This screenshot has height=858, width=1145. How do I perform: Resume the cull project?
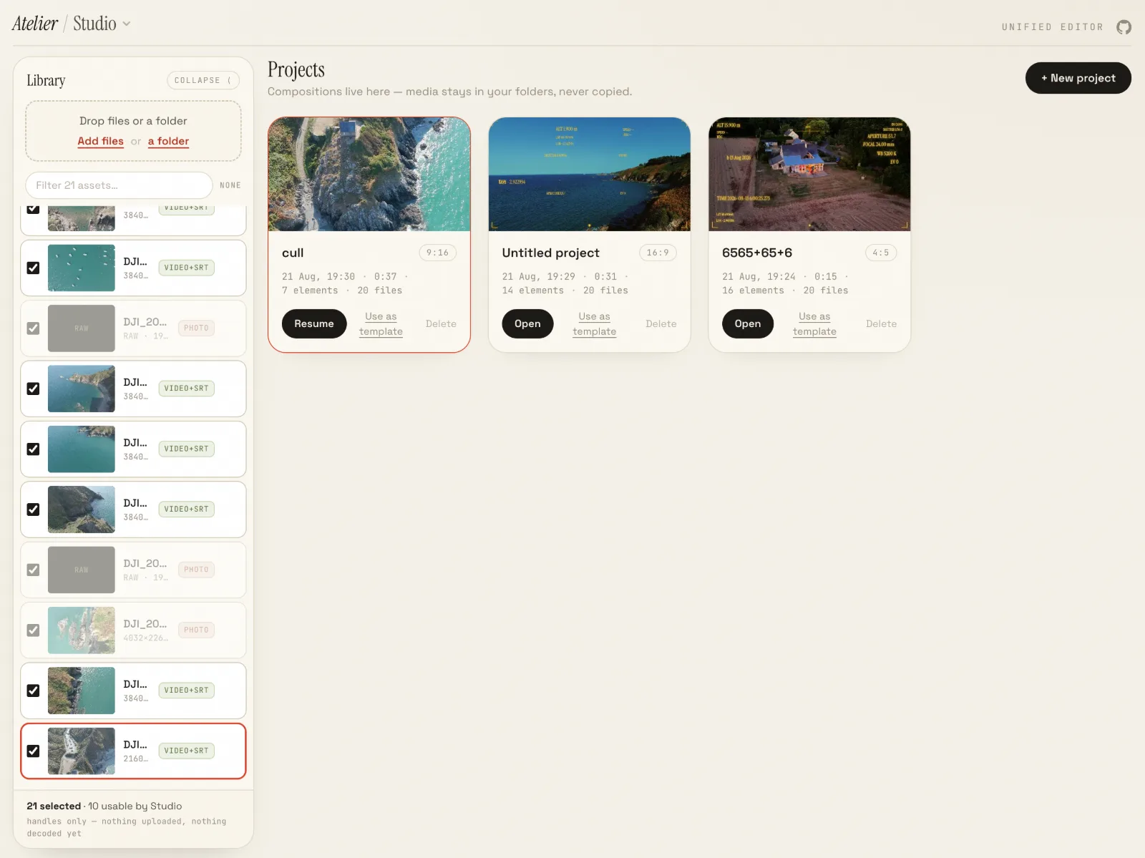coord(314,323)
